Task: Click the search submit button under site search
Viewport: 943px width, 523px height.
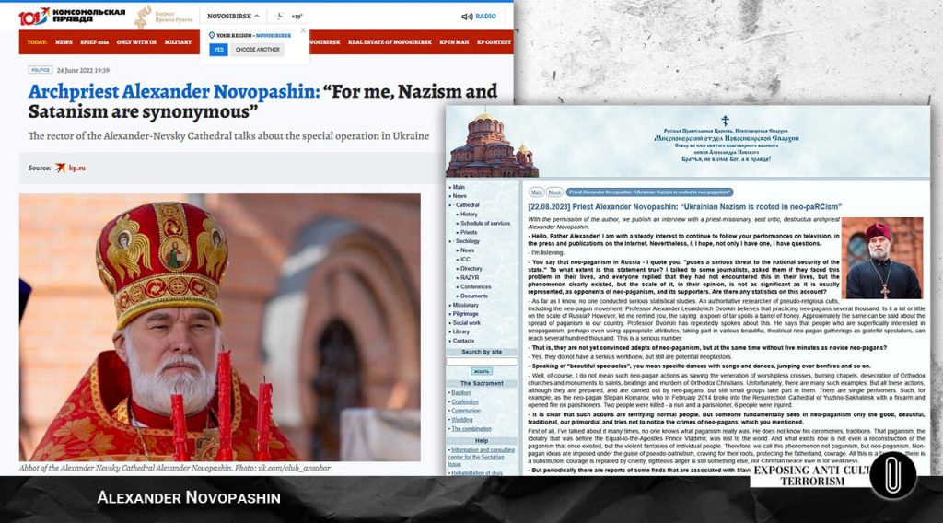Action: click(x=482, y=371)
